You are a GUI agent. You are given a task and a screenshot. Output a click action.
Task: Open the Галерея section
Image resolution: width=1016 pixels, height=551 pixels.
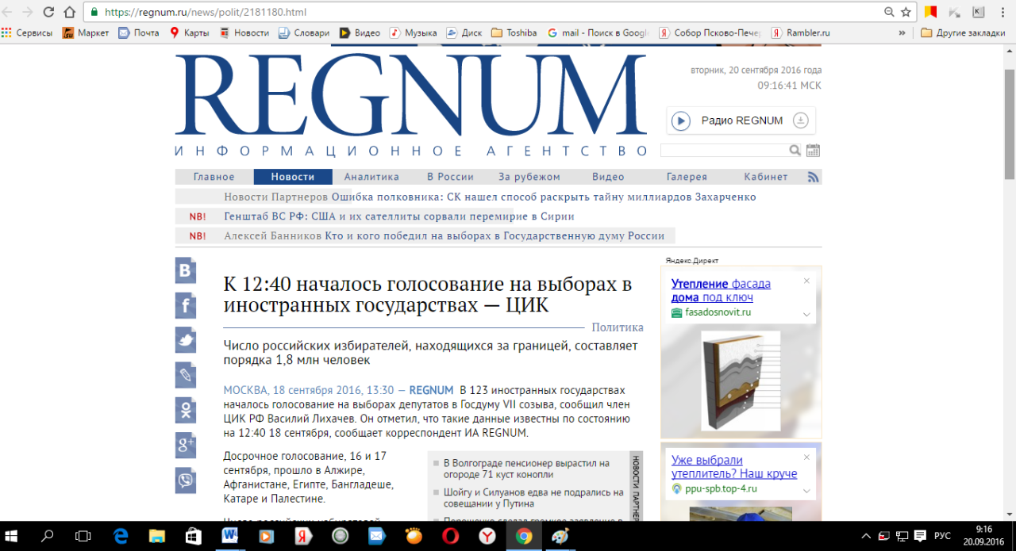[x=687, y=177]
